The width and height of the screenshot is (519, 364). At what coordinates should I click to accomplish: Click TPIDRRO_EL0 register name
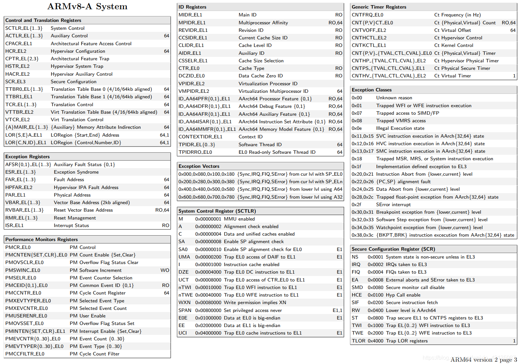coord(195,152)
